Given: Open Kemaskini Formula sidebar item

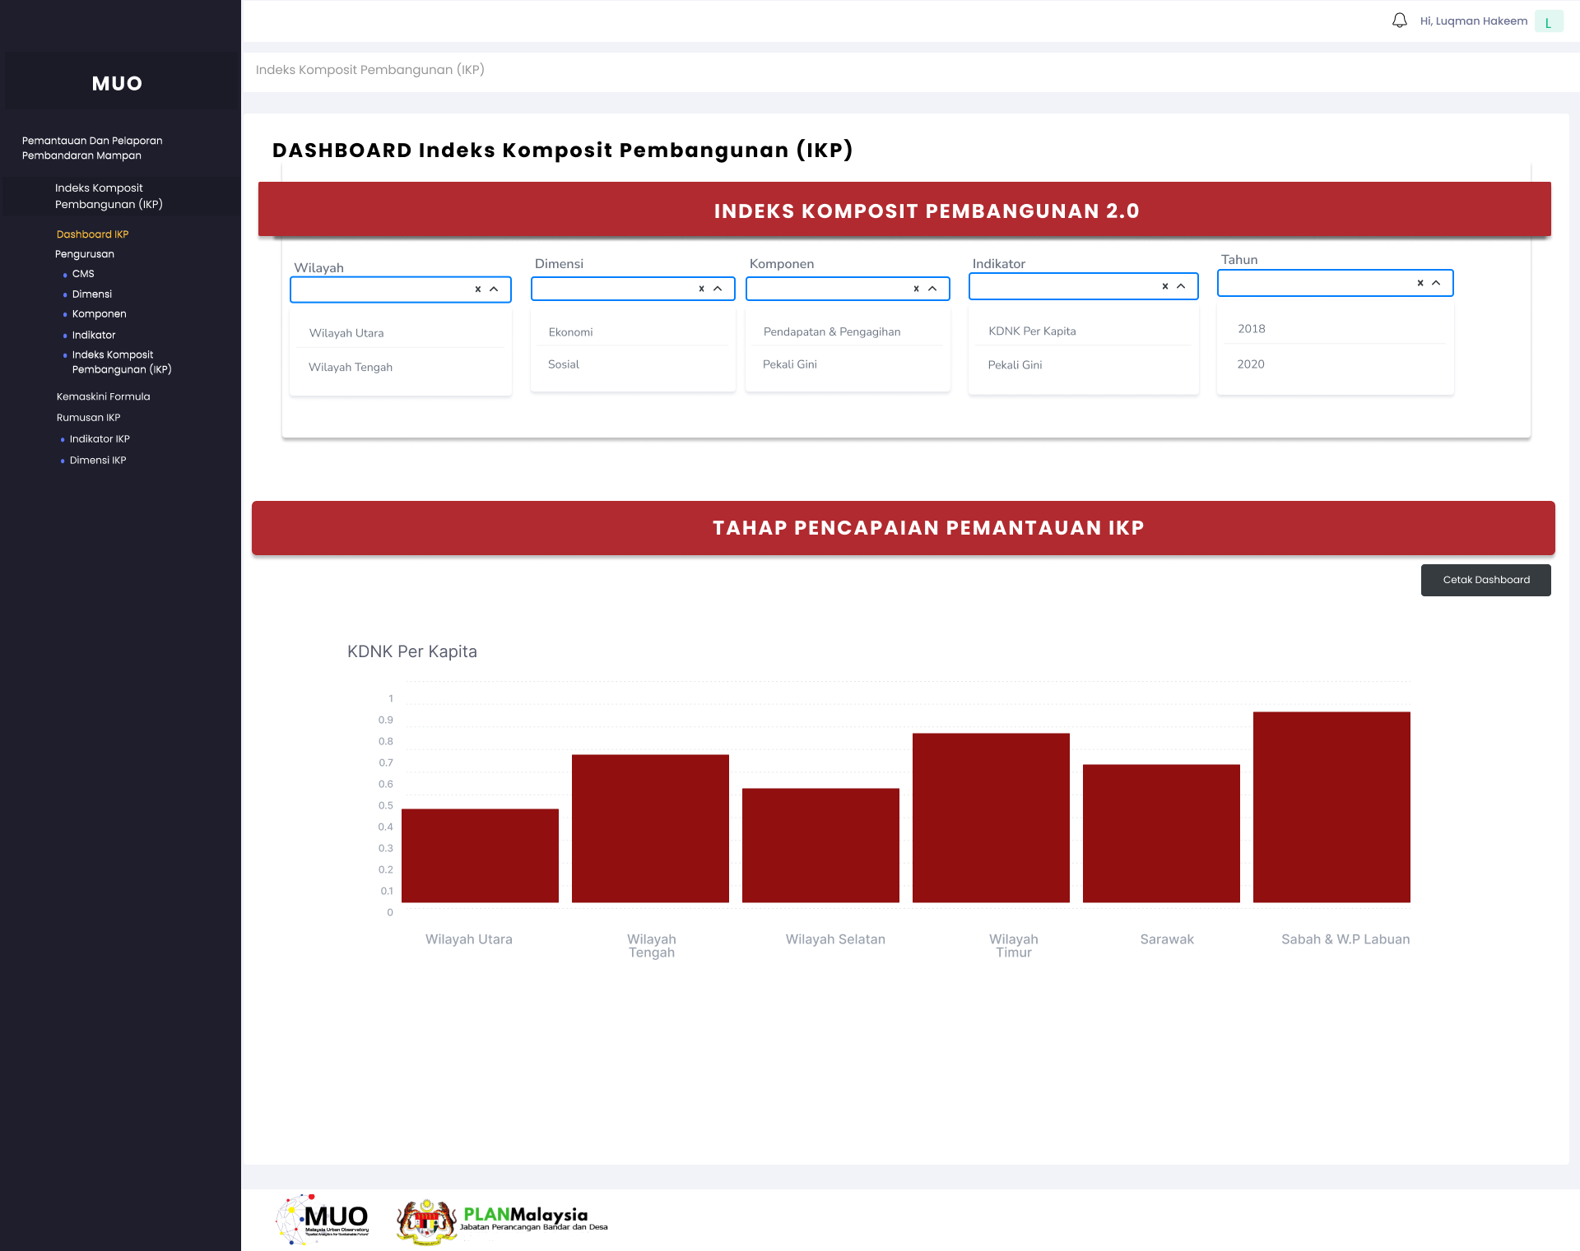Looking at the screenshot, I should coord(103,396).
